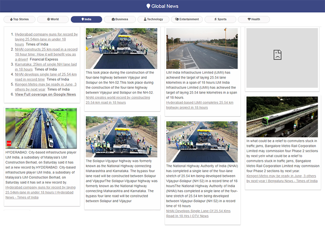
Task: Click 'The Solapur-Vijyapur highway was formerly' paragraph
Action: pyautogui.click(x=121, y=181)
